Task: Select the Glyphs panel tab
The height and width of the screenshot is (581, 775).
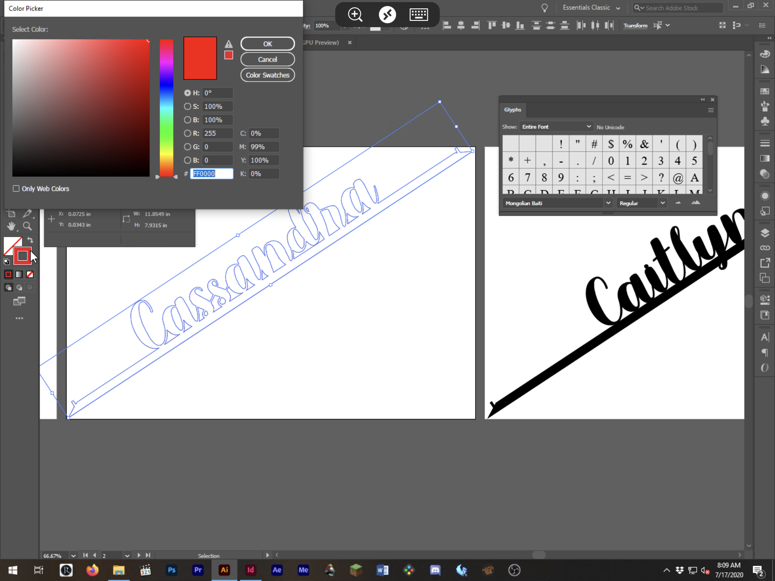Action: coord(513,110)
